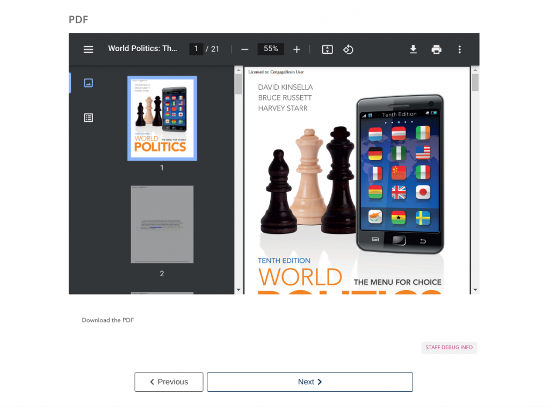
Task: Select the page 1 thumbnail
Action: coord(162,118)
